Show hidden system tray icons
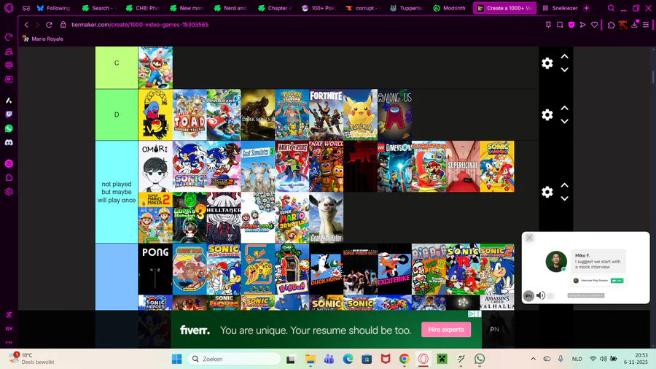This screenshot has height=369, width=656. point(533,359)
